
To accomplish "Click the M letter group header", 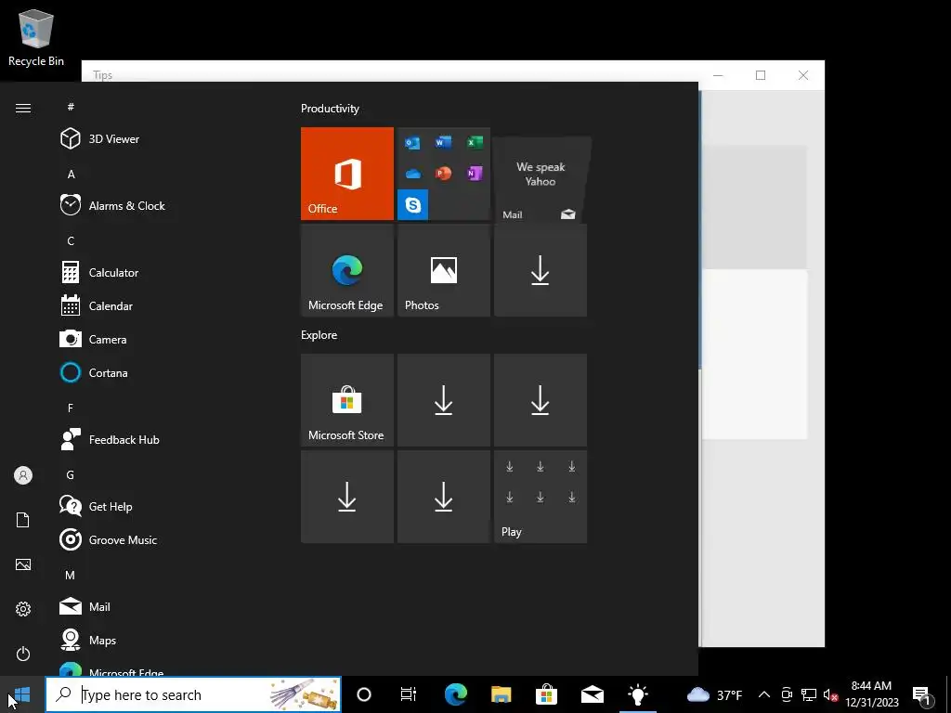I will (x=71, y=575).
